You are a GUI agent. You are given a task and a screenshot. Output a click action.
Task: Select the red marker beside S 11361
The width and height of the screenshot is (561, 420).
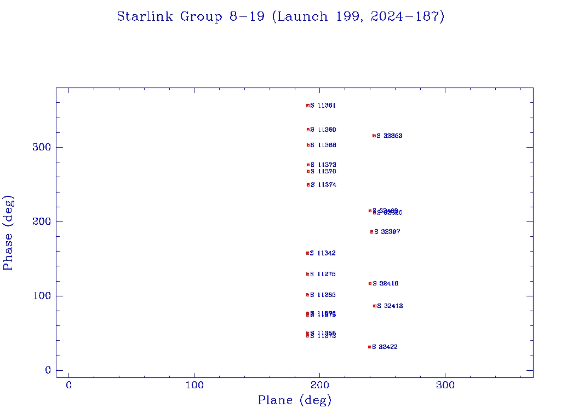(x=308, y=106)
